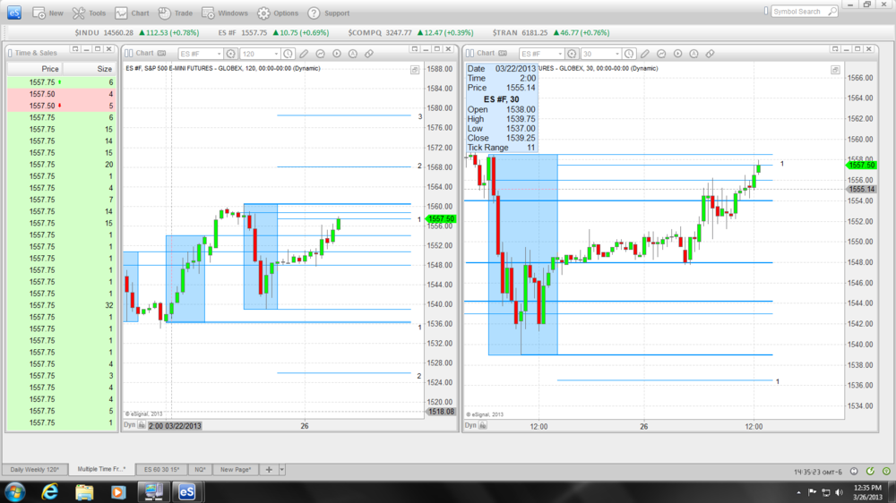This screenshot has height=503, width=896.
Task: Select the pencil drawing tool in 120 chart
Action: coord(304,54)
